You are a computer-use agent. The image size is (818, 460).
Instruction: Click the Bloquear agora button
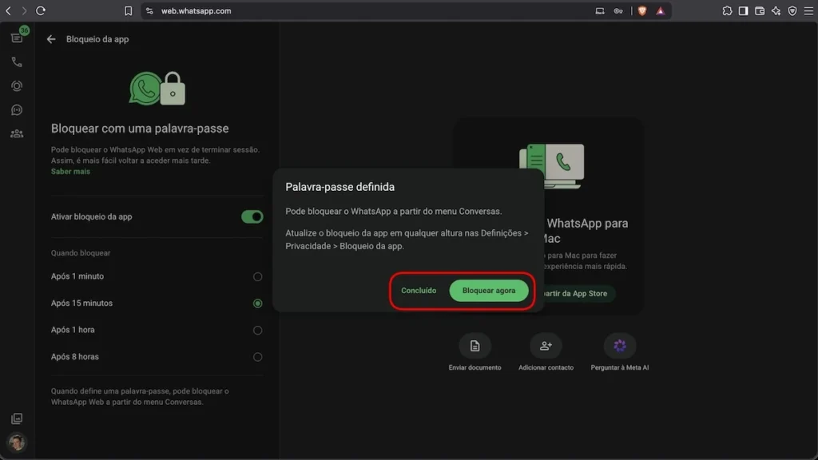[x=489, y=291]
